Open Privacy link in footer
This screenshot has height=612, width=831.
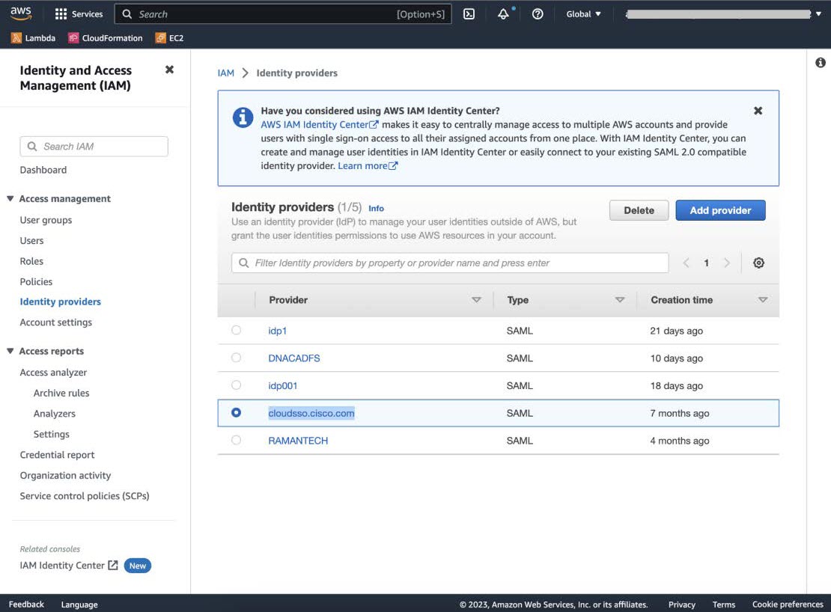(x=681, y=604)
